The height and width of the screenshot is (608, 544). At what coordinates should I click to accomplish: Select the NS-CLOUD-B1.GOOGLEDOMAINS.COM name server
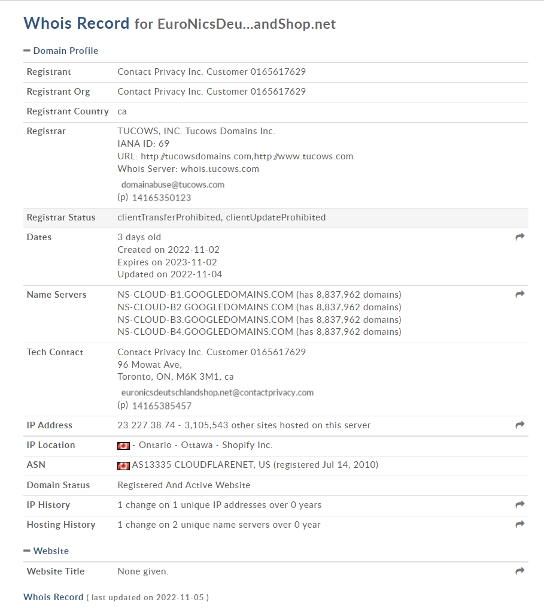click(205, 295)
